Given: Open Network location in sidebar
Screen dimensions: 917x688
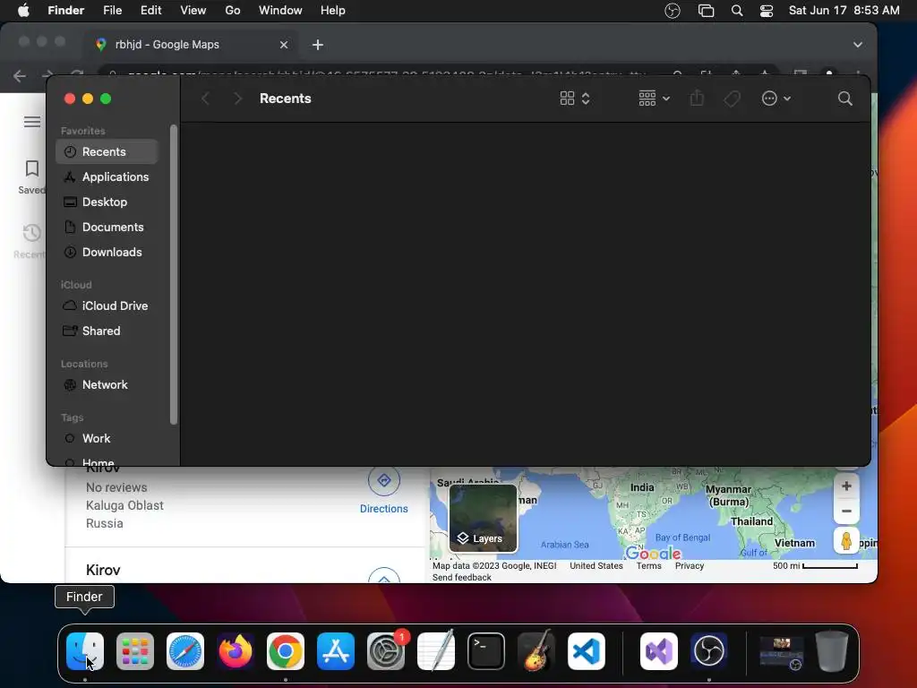Looking at the screenshot, I should tap(107, 385).
